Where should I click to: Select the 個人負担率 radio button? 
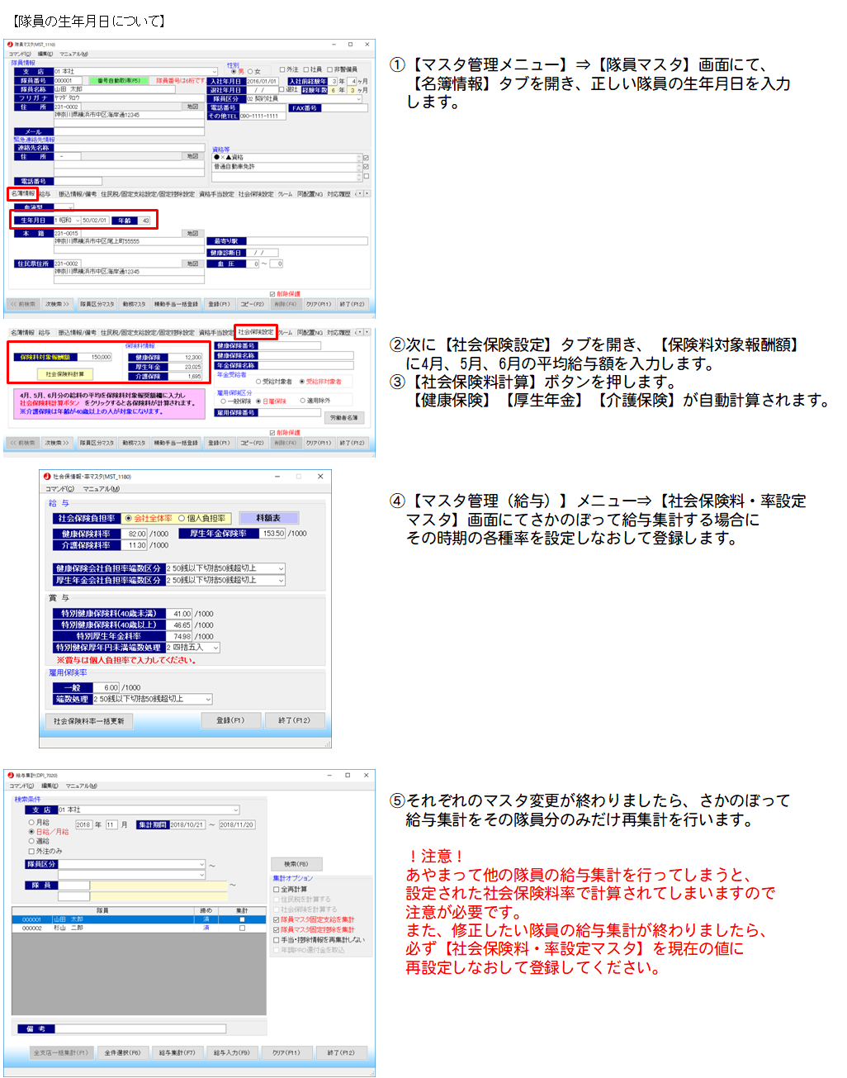(x=182, y=519)
